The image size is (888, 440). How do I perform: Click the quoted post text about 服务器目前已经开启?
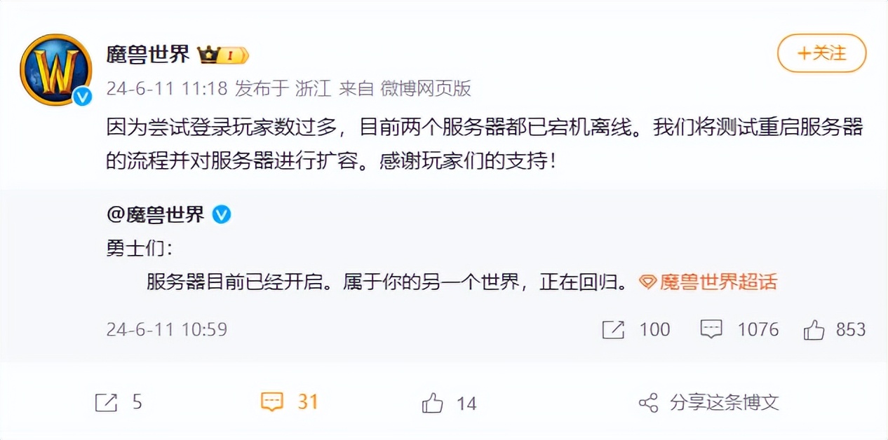pyautogui.click(x=385, y=282)
